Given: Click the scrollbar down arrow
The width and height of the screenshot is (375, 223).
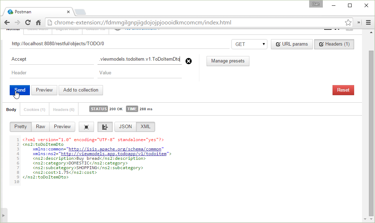Looking at the screenshot, I should [x=371, y=219].
